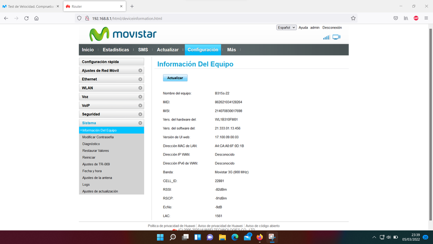This screenshot has width=433, height=244.
Task: Open the Adblock Plus extension icon
Action: 416,18
